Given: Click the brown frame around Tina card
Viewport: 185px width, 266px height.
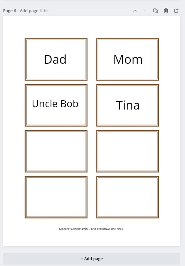Looking at the screenshot, I should tap(128, 85).
